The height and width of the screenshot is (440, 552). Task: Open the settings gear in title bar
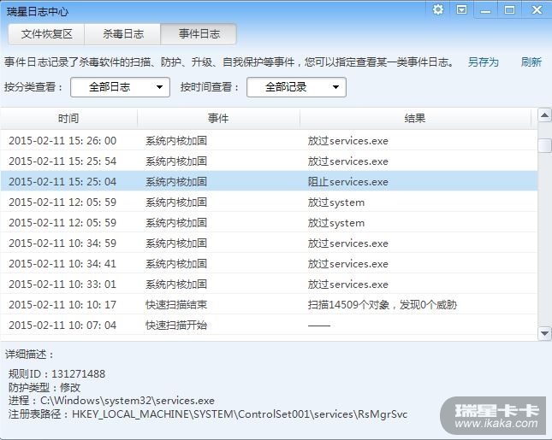tap(438, 9)
